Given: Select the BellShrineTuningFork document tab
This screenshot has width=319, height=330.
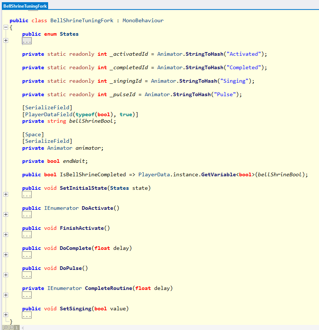Looking at the screenshot, I should coord(24,6).
